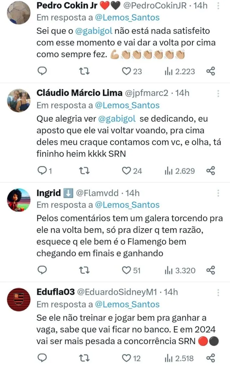Reply to Edufla03's tweet
The width and height of the screenshot is (230, 369).
coord(43,358)
